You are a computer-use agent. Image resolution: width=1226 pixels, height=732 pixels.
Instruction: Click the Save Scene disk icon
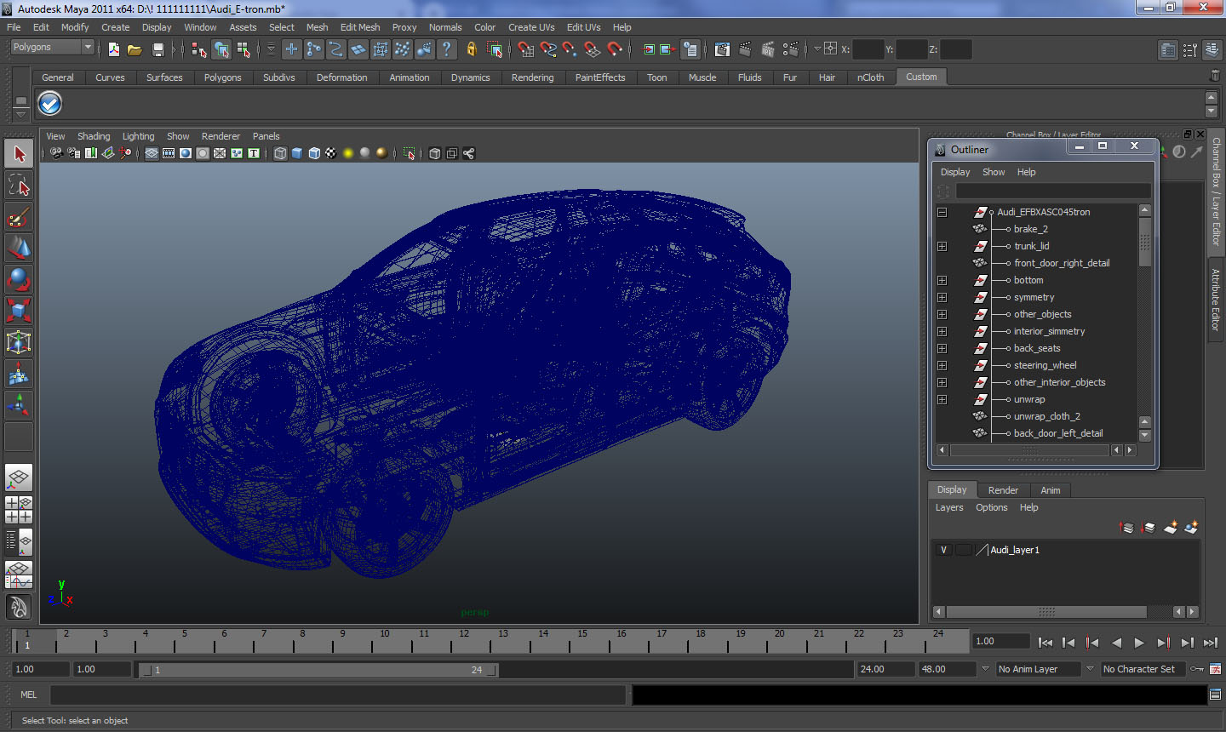[158, 49]
